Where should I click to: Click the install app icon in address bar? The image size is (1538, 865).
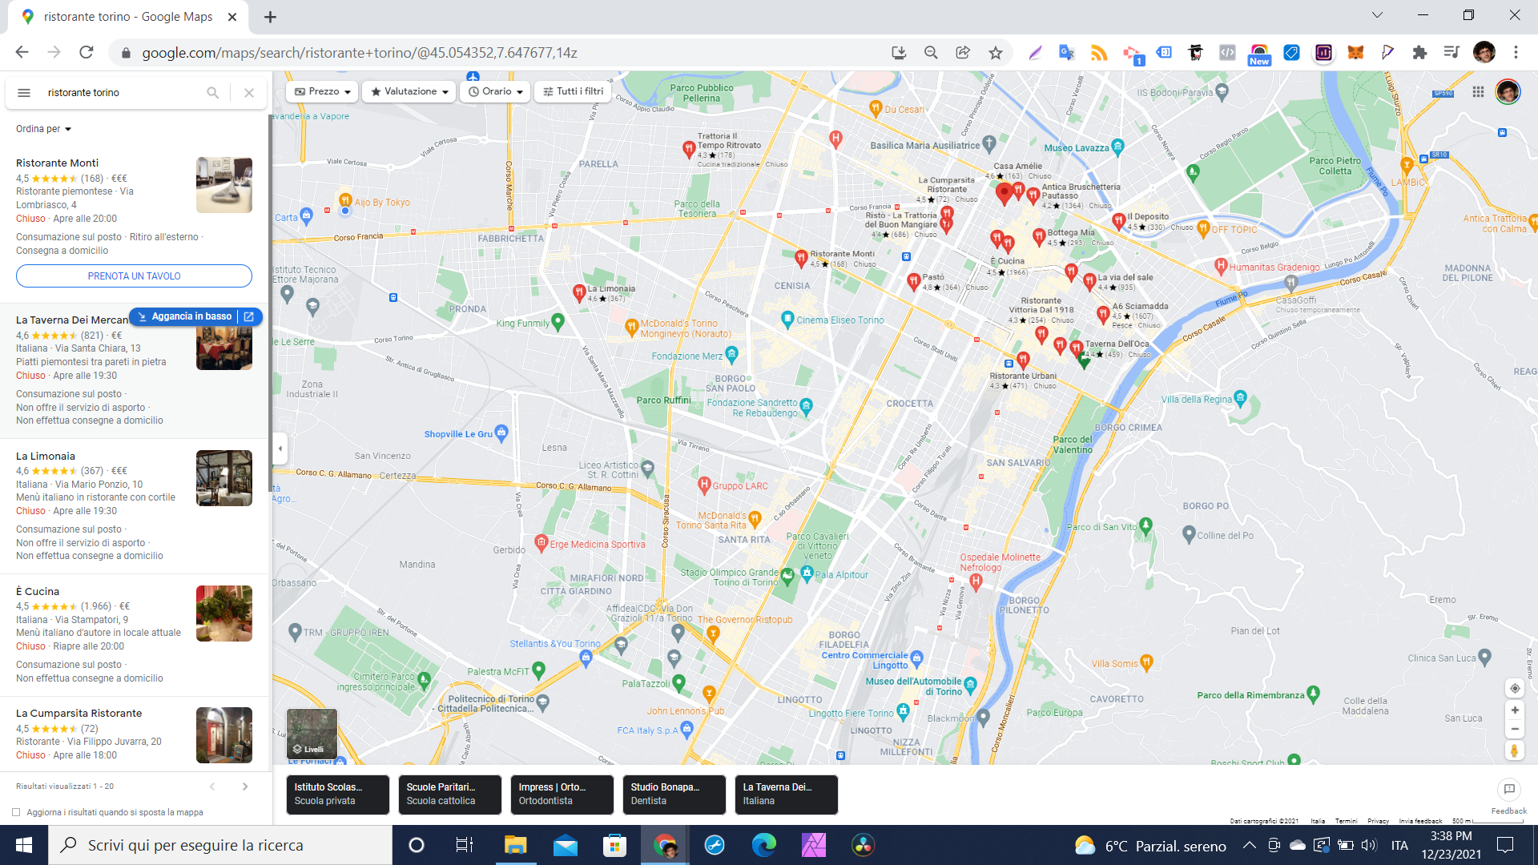[899, 53]
